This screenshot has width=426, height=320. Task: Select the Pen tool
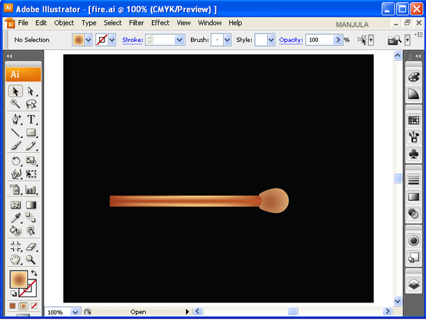[15, 119]
